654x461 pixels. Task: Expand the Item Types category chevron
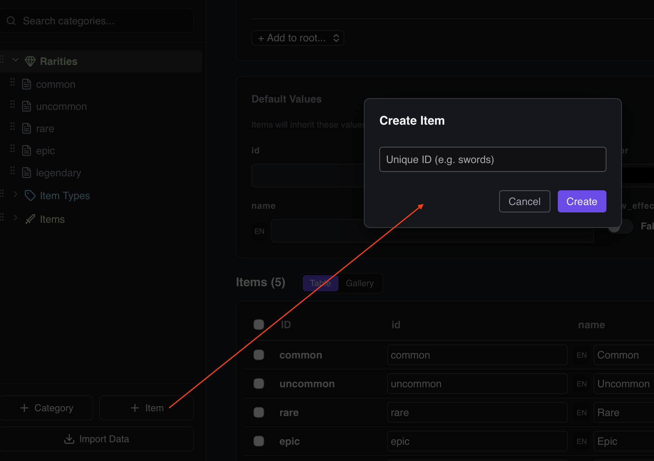click(x=15, y=194)
